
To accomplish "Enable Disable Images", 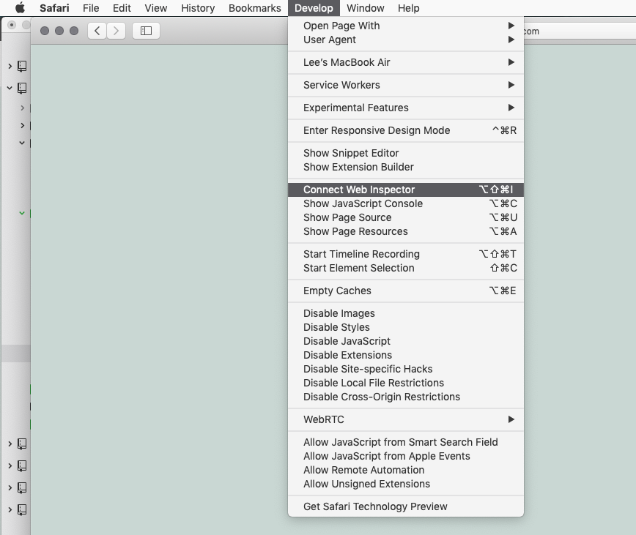I will click(339, 313).
